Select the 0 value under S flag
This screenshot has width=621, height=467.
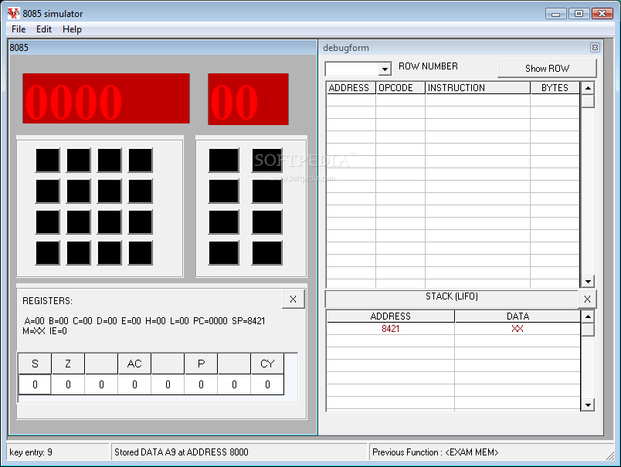pyautogui.click(x=35, y=384)
